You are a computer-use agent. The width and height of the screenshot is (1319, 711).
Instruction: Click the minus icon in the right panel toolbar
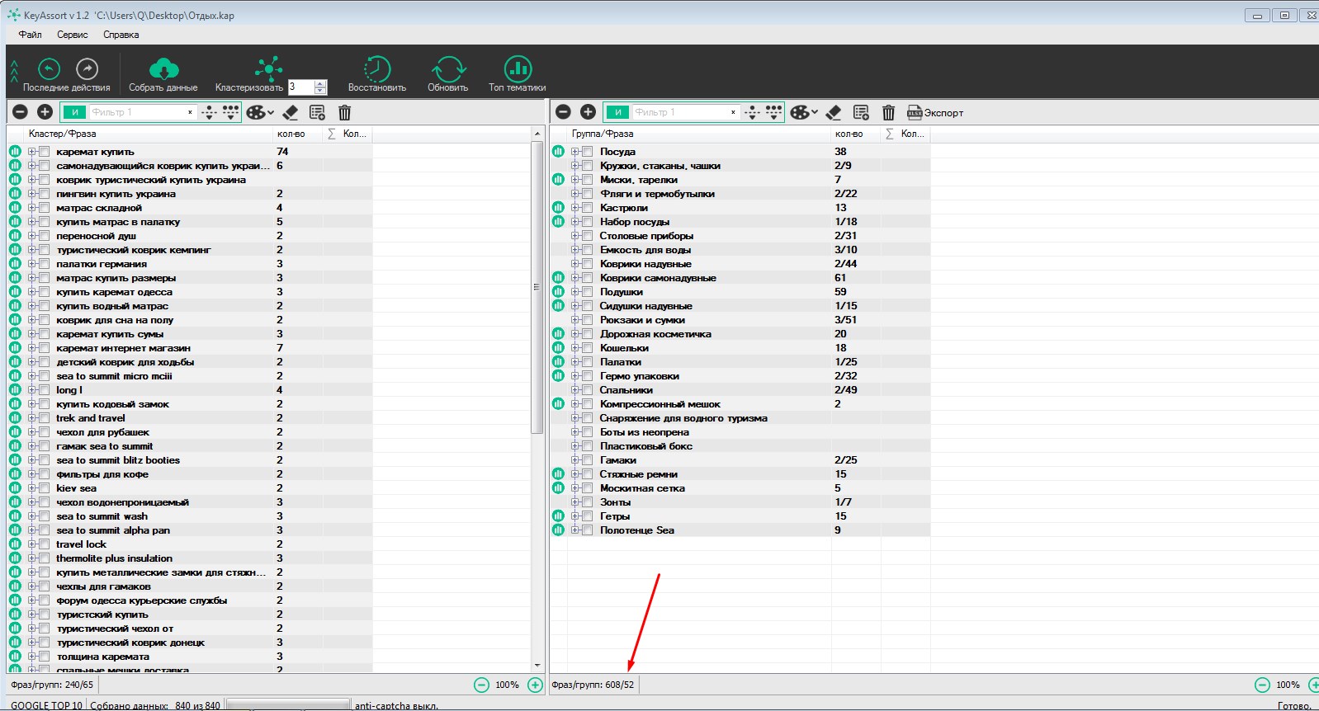click(564, 112)
